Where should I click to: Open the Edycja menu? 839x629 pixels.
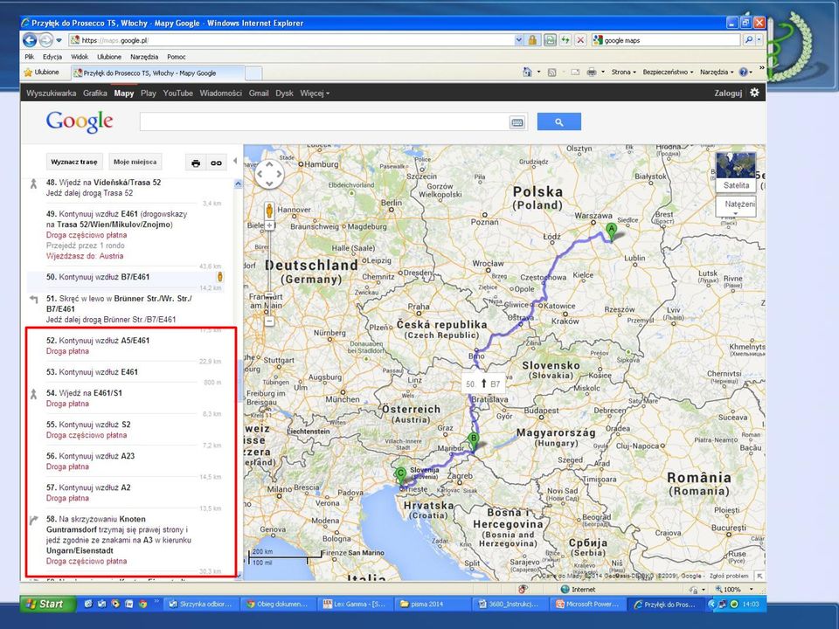52,57
